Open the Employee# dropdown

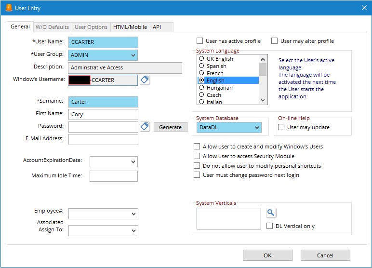click(x=133, y=214)
